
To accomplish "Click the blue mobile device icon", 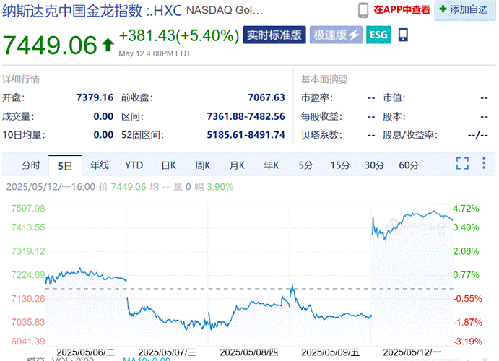I will coord(403,35).
